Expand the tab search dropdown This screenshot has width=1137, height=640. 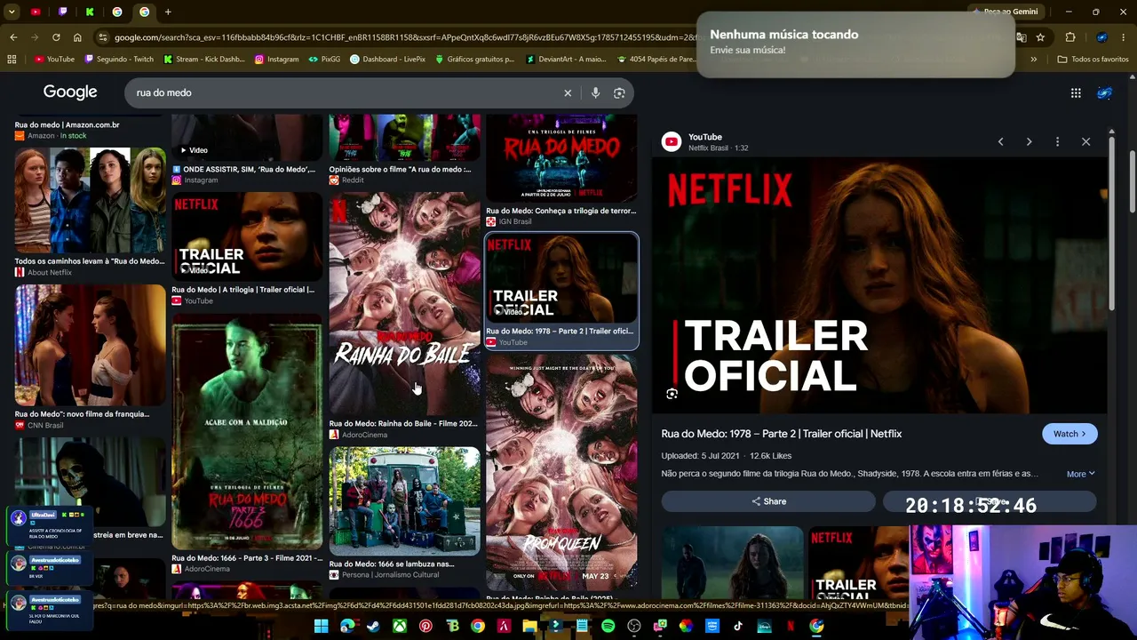coord(12,12)
